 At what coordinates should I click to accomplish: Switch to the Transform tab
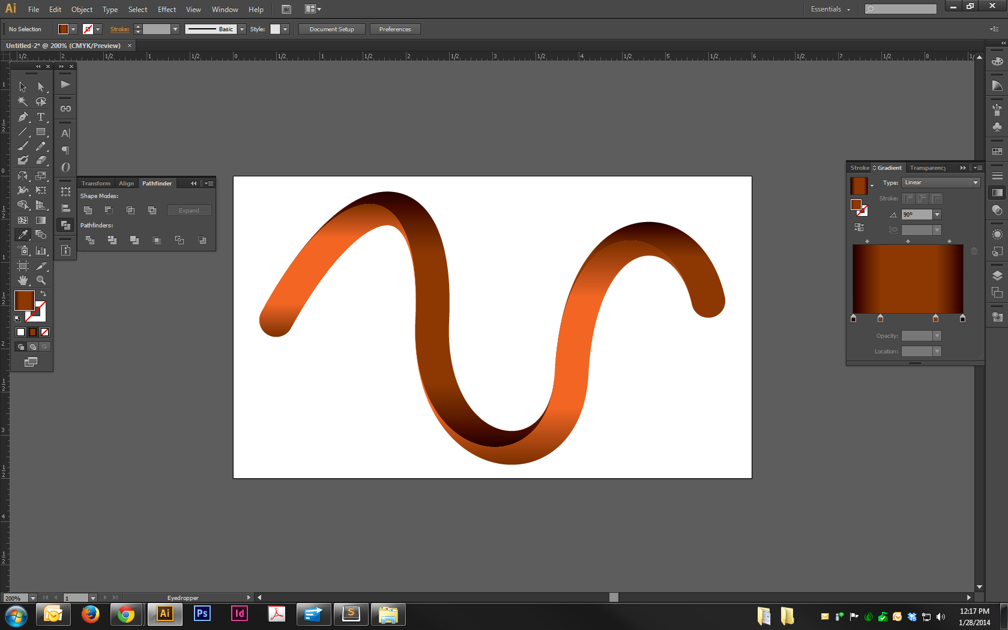[96, 184]
